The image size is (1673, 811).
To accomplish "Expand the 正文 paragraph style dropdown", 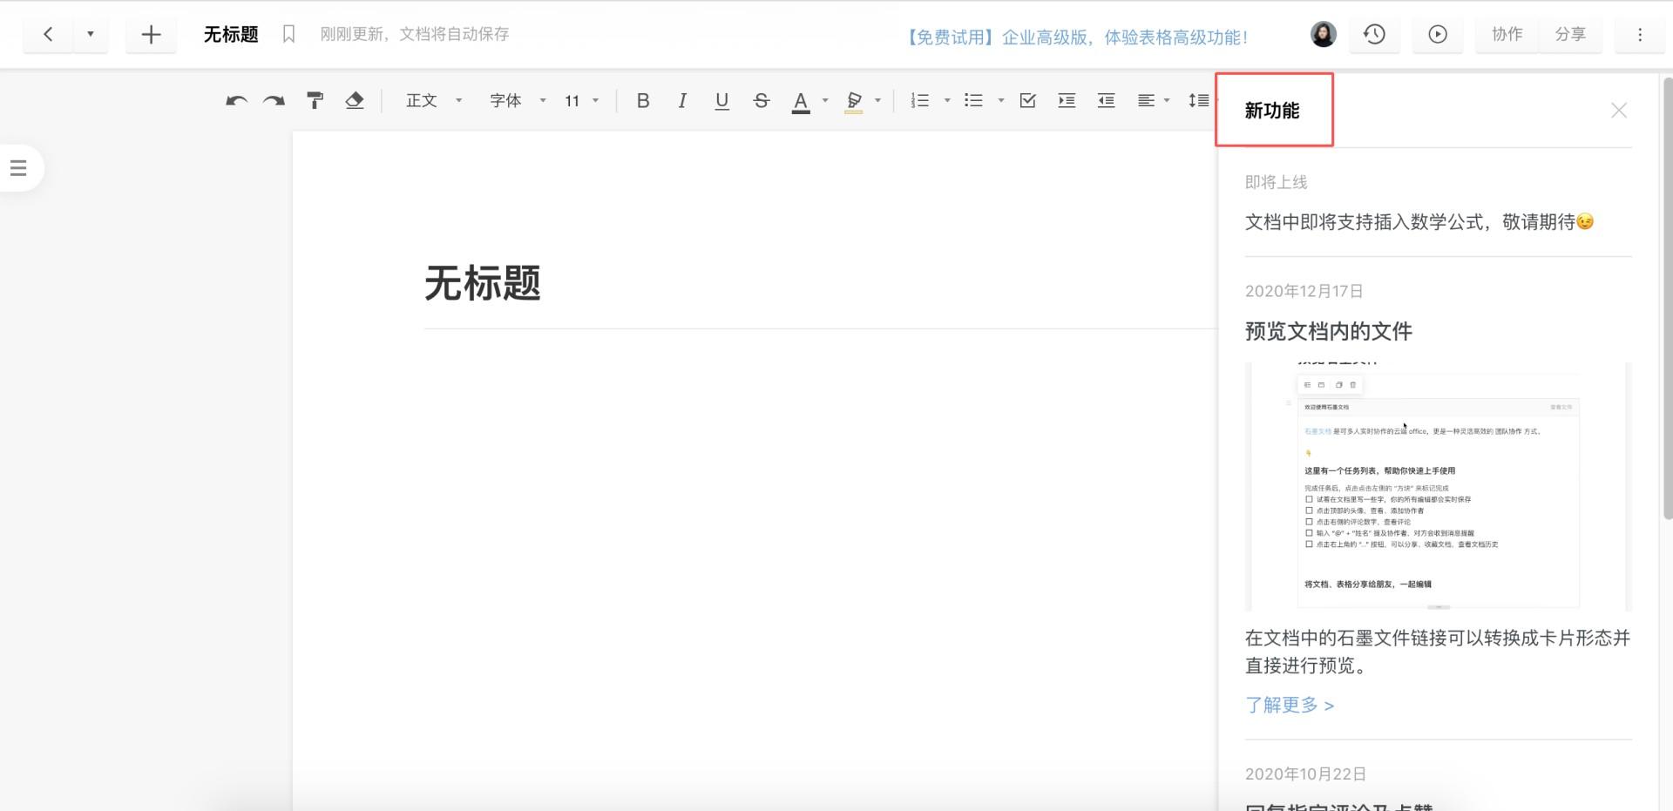I will click(x=433, y=101).
